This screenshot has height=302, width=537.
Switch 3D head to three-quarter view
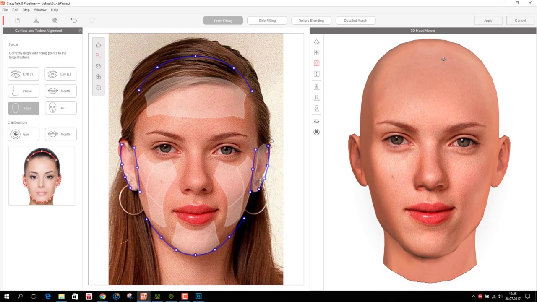(x=317, y=98)
